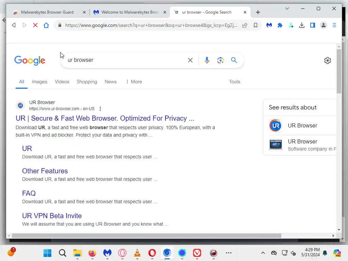Clear the Google search box text
Viewport: 348px width, 261px height.
point(190,60)
